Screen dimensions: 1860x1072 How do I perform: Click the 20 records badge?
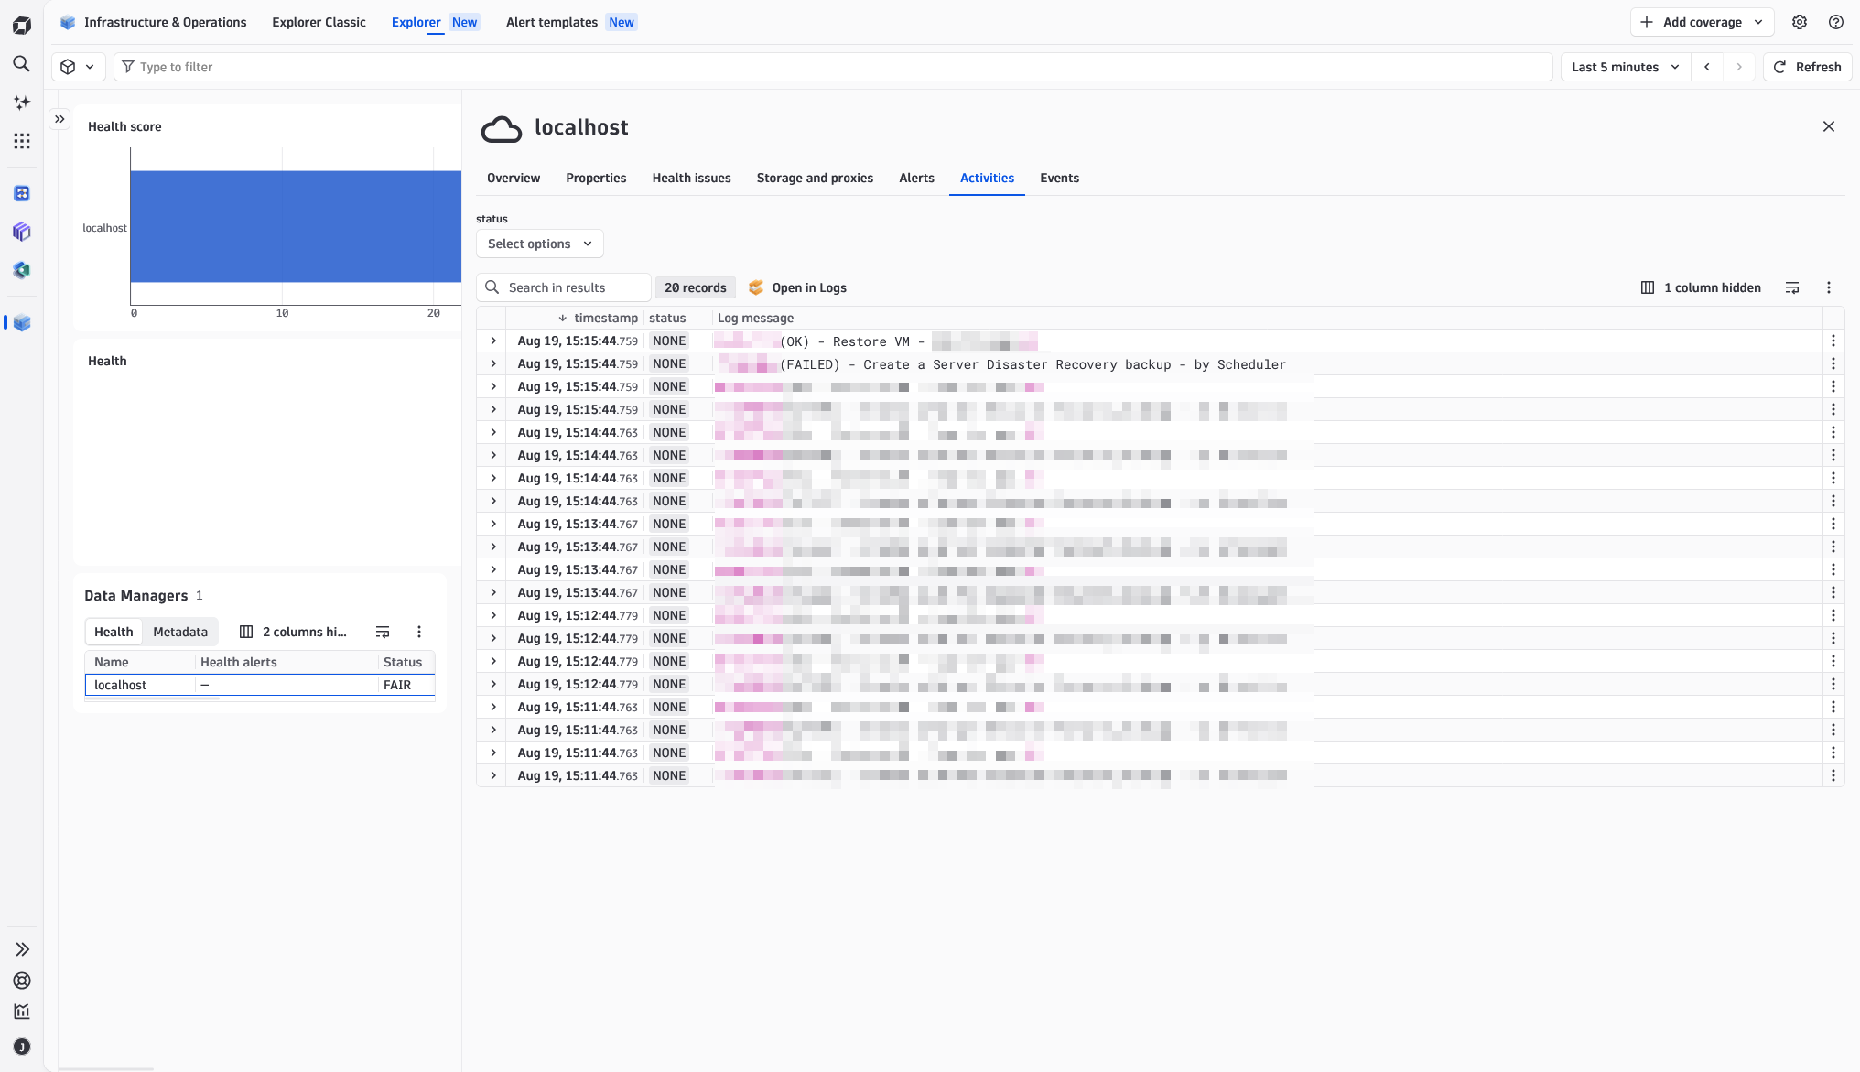click(695, 287)
